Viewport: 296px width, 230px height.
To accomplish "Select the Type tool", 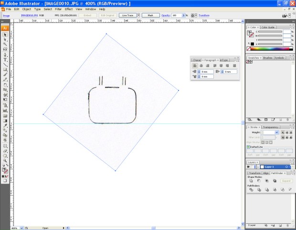I will [5, 59].
